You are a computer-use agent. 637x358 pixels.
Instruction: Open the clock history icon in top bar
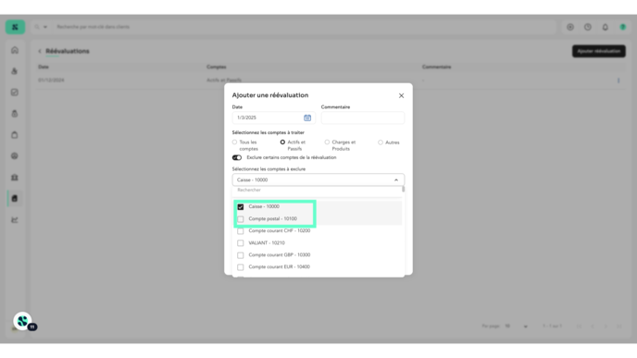pyautogui.click(x=588, y=27)
